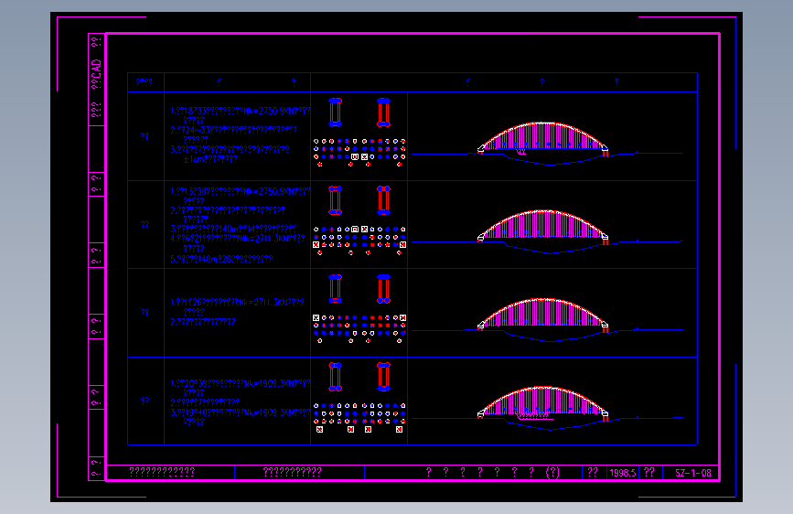The image size is (793, 514).
Task: Select the arch bridge elevation in first row
Action: click(x=542, y=138)
